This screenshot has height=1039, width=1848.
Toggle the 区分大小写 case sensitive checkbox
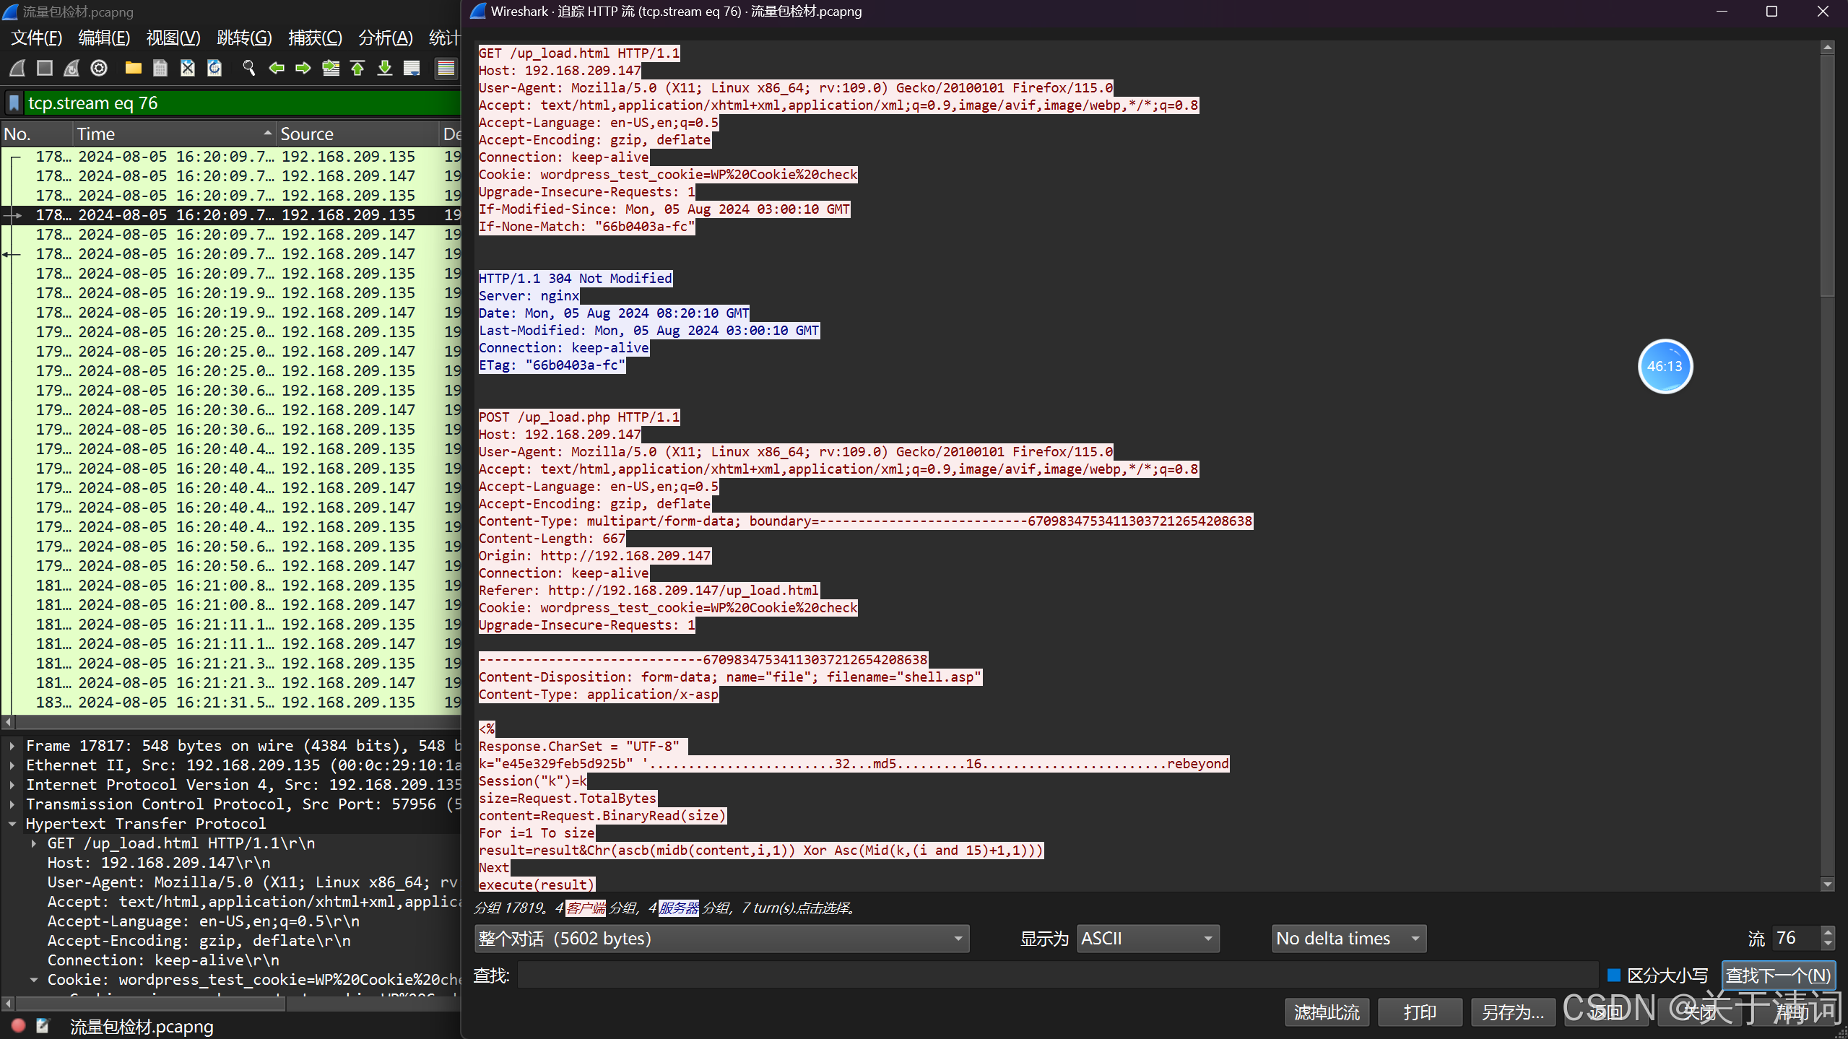[x=1613, y=975]
